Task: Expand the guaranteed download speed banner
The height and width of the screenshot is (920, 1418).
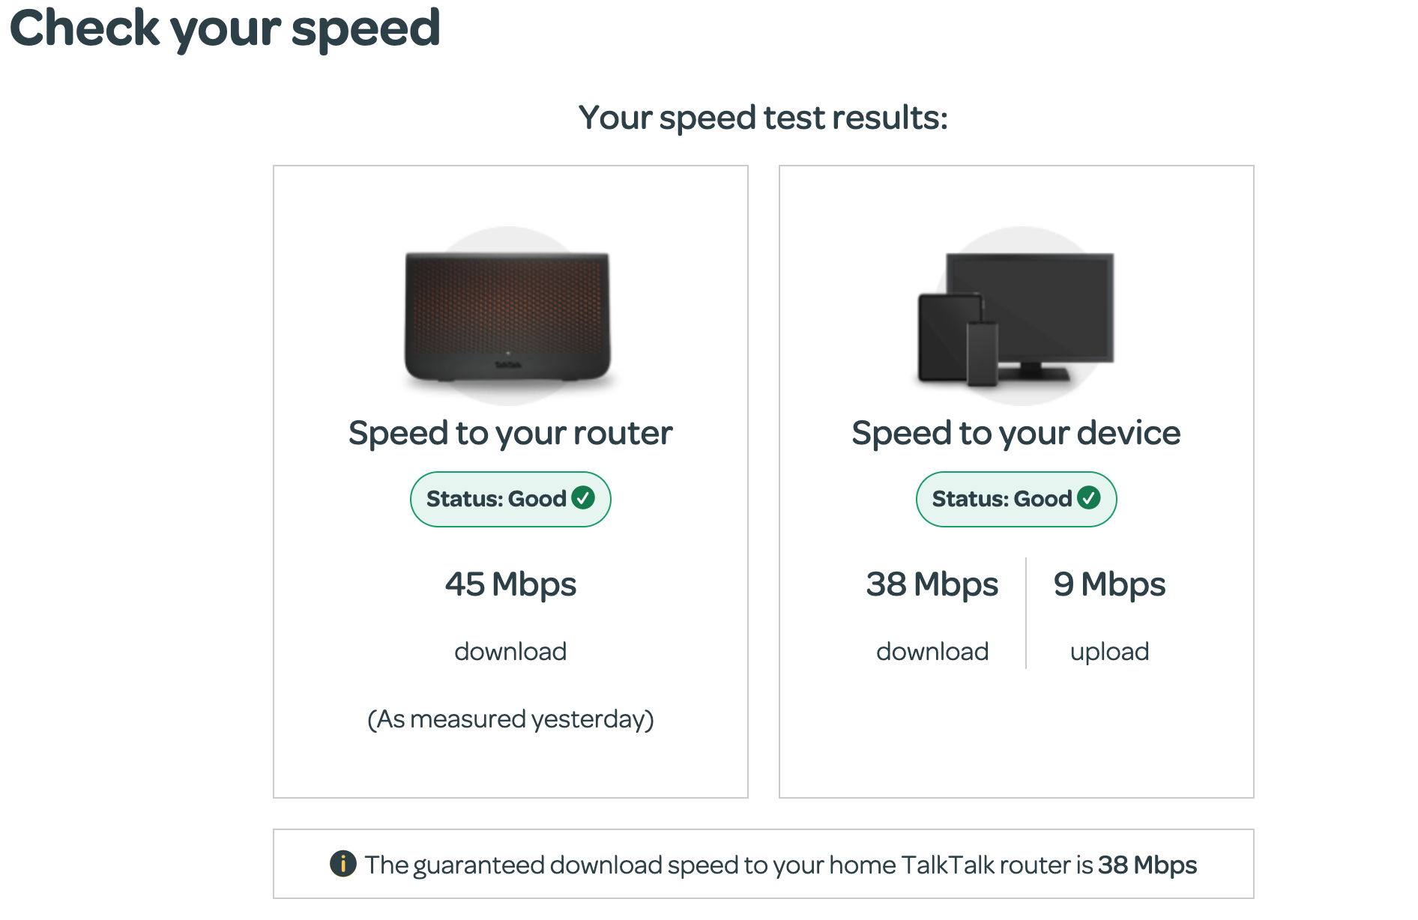Action: point(764,864)
